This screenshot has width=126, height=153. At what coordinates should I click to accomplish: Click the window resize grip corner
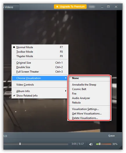121,147
